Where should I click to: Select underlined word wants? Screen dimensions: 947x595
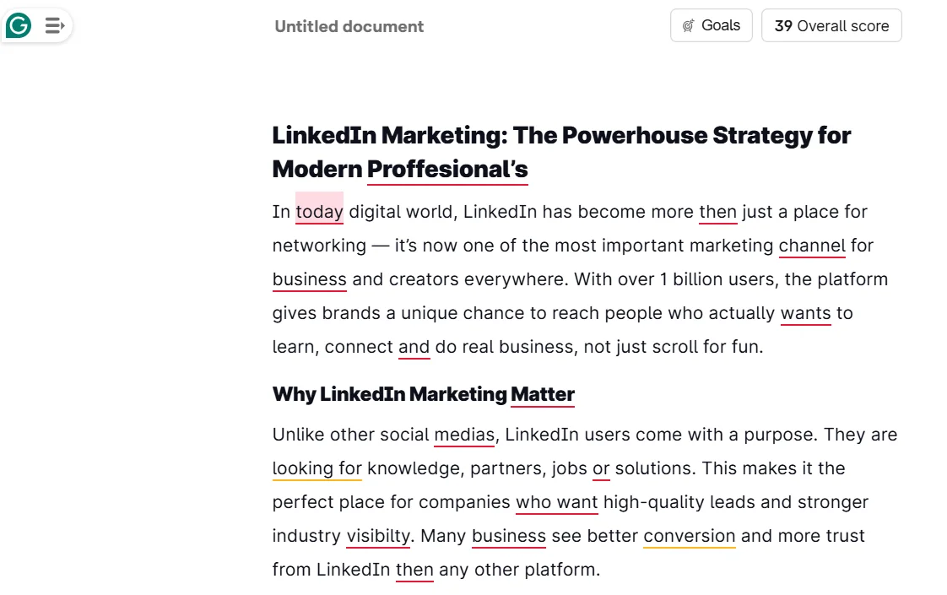tap(805, 313)
